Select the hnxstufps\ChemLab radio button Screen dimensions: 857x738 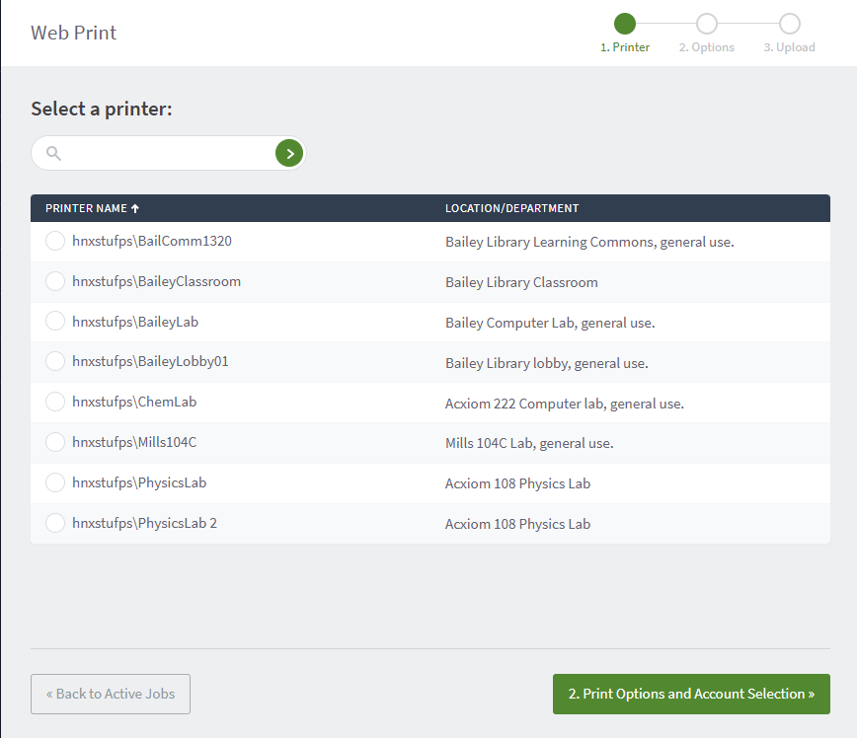pos(55,403)
